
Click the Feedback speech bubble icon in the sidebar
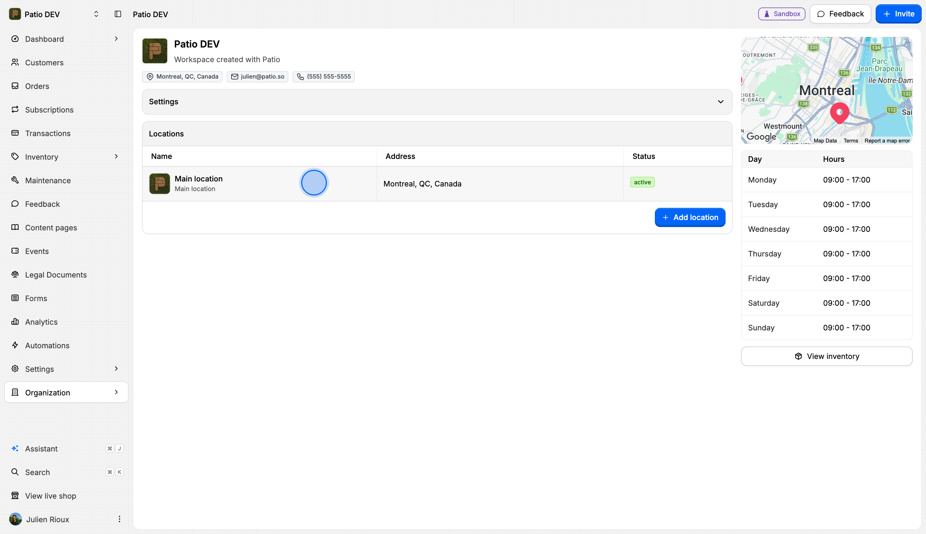(15, 204)
